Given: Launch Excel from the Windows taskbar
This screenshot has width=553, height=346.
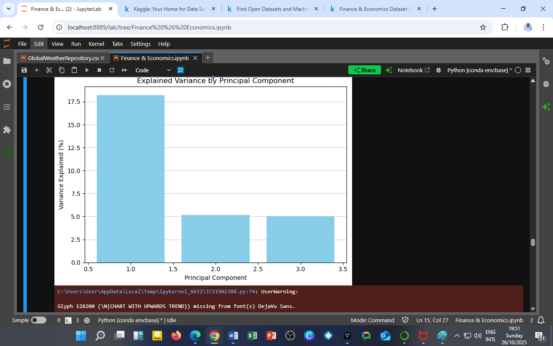Looking at the screenshot, I should click(x=252, y=336).
